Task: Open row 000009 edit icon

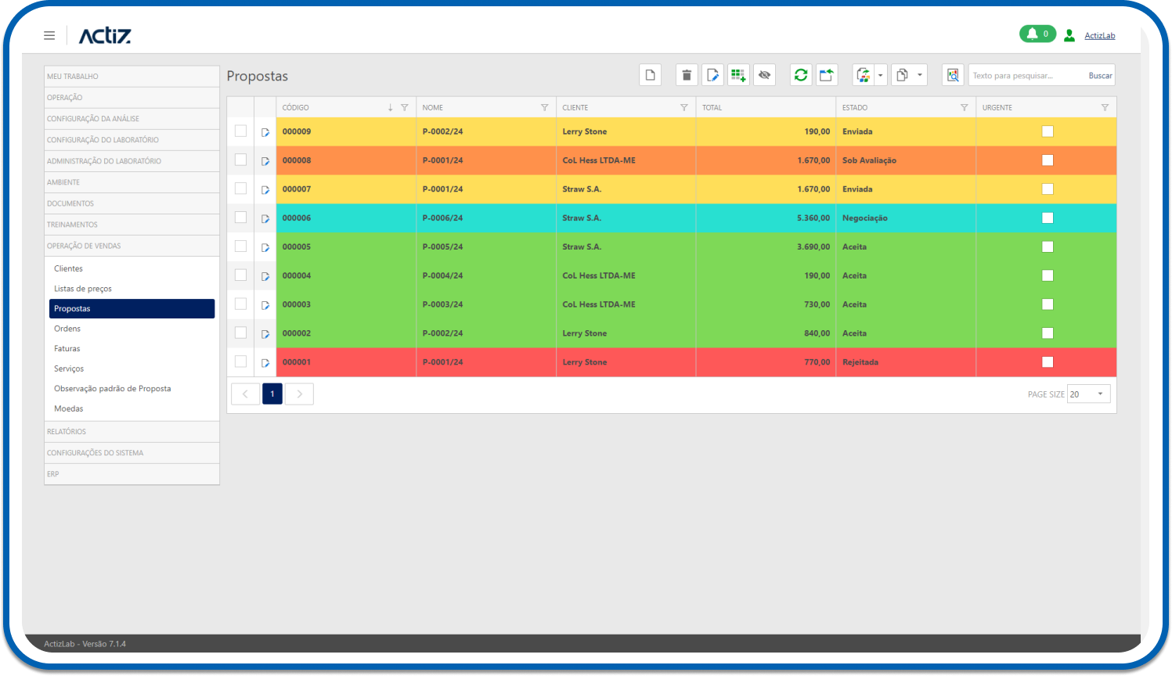Action: click(265, 132)
